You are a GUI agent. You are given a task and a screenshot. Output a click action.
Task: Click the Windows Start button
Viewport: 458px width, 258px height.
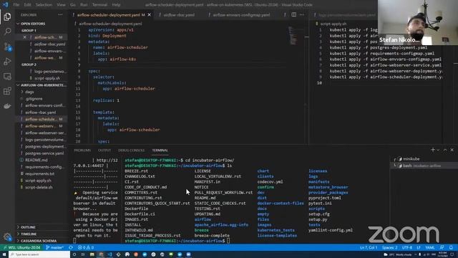4,254
